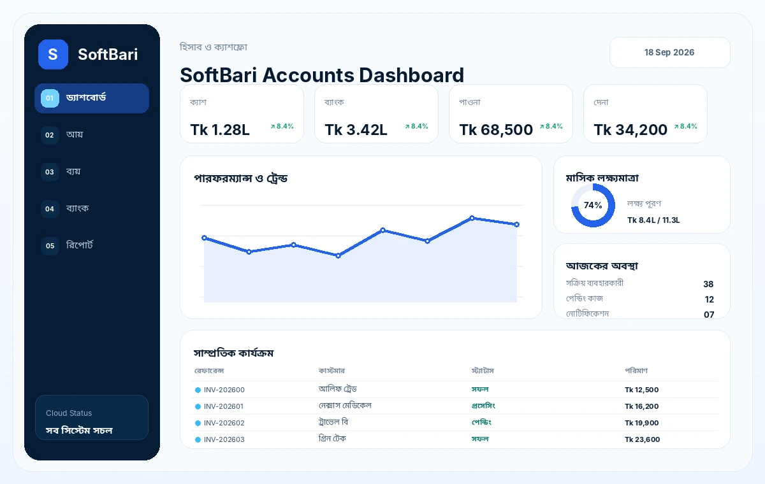The width and height of the screenshot is (765, 484).
Task: Click the সাম্প্রতিক কার্যক্রম section heading
Action: coord(233,353)
